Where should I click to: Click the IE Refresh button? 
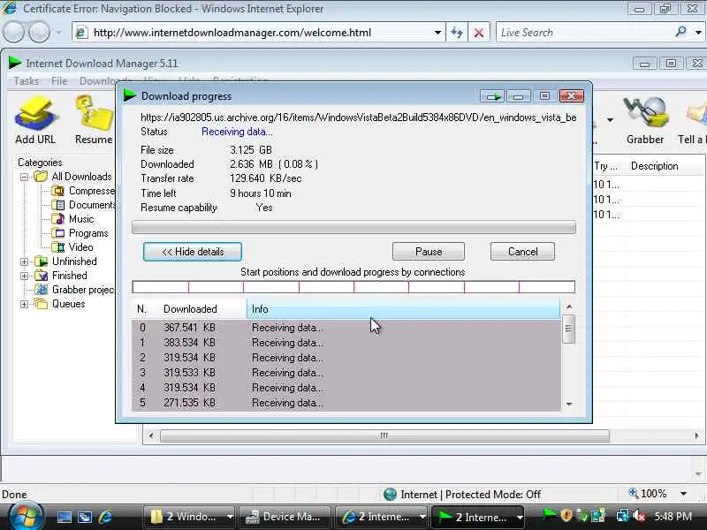tap(457, 33)
